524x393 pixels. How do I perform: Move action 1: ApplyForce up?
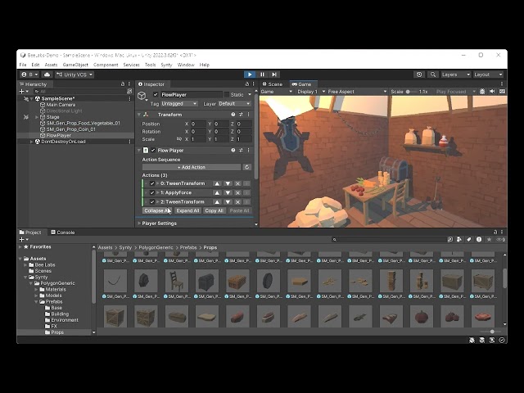point(217,193)
